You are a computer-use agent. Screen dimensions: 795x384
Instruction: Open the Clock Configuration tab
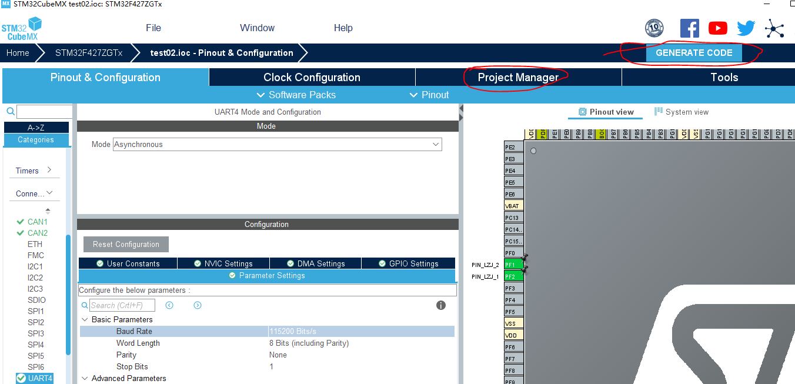tap(312, 77)
